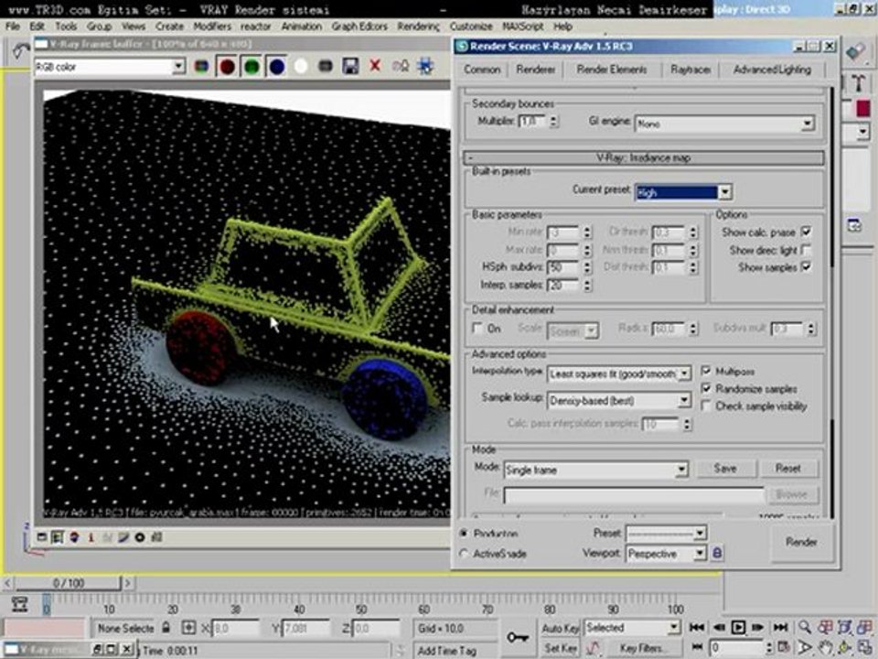Image resolution: width=878 pixels, height=659 pixels.
Task: Select Field-of-View viewport tool
Action: point(805,648)
